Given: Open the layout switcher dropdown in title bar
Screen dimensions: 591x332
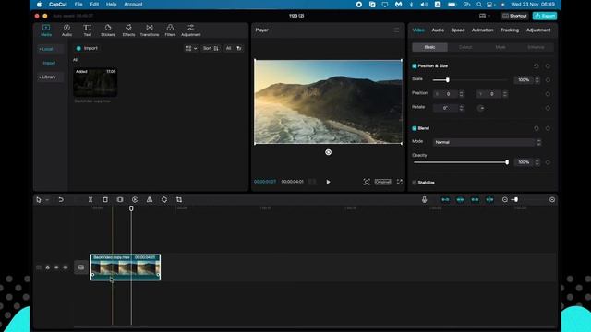Looking at the screenshot, I should 485,16.
